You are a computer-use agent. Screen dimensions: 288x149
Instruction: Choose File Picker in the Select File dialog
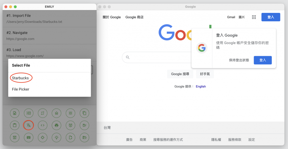49,89
